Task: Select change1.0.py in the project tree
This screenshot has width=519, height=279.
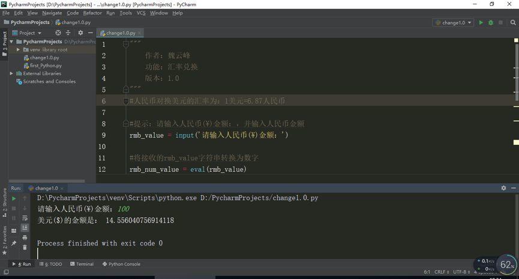Action: click(44, 57)
